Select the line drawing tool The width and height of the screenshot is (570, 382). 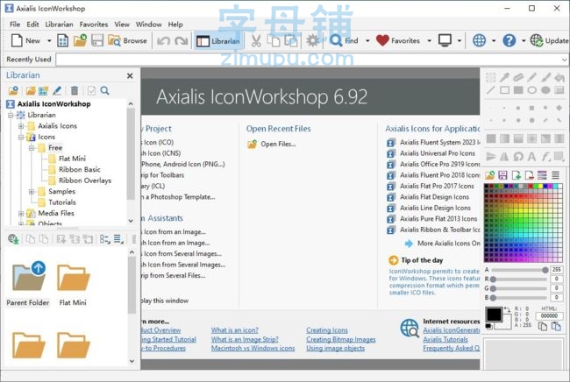pos(491,90)
